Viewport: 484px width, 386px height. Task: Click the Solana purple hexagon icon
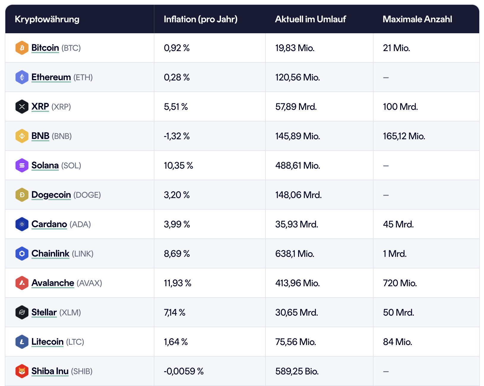click(22, 165)
